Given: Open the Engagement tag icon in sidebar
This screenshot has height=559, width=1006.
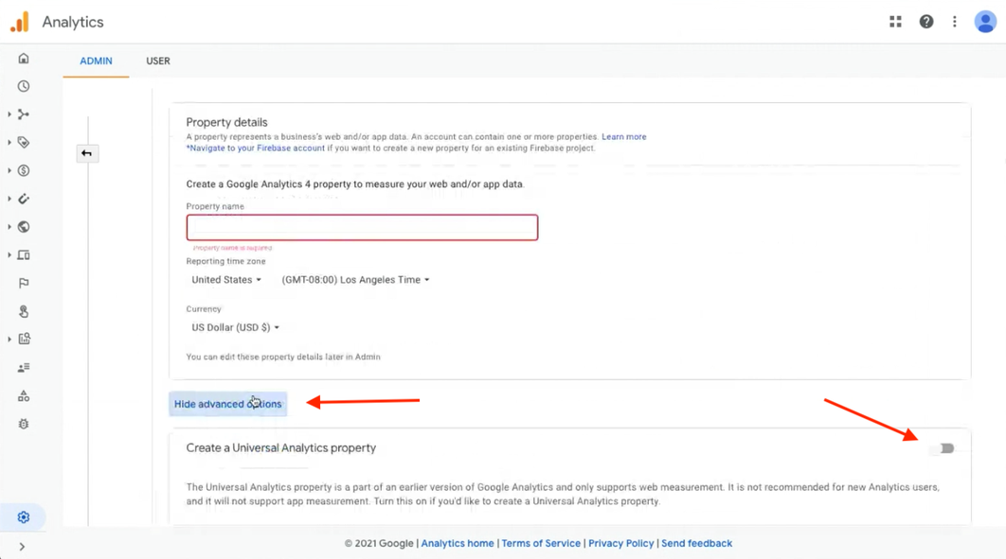Looking at the screenshot, I should coord(24,142).
